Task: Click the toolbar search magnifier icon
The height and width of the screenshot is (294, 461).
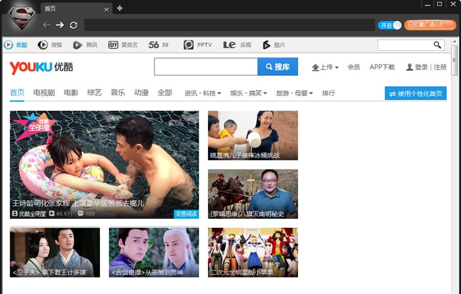Action: (x=437, y=45)
